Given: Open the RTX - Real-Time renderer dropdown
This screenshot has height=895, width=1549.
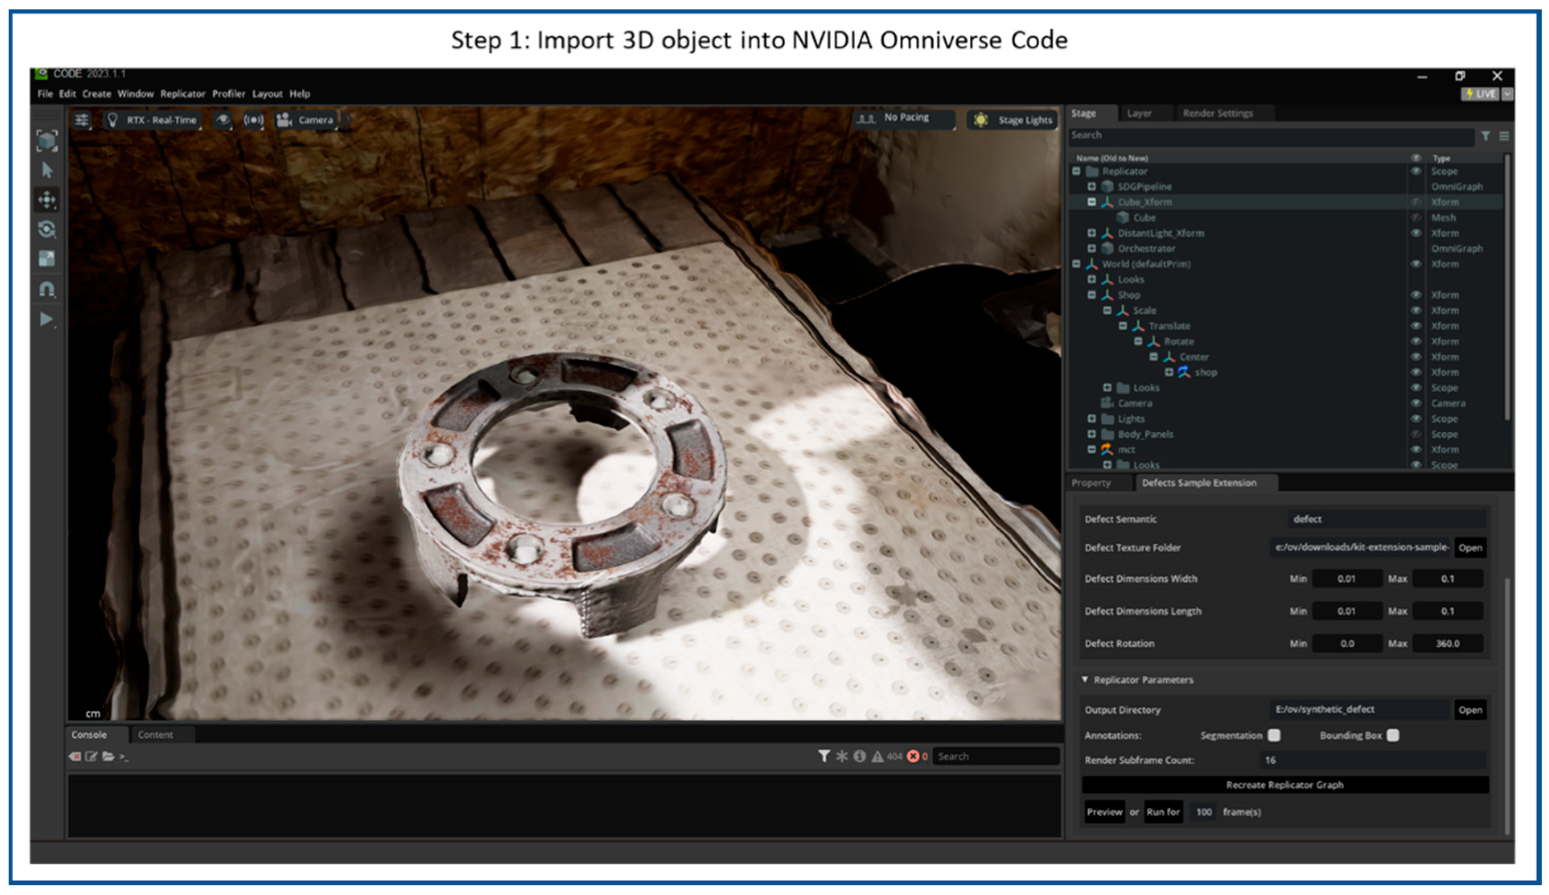Looking at the screenshot, I should tap(152, 120).
